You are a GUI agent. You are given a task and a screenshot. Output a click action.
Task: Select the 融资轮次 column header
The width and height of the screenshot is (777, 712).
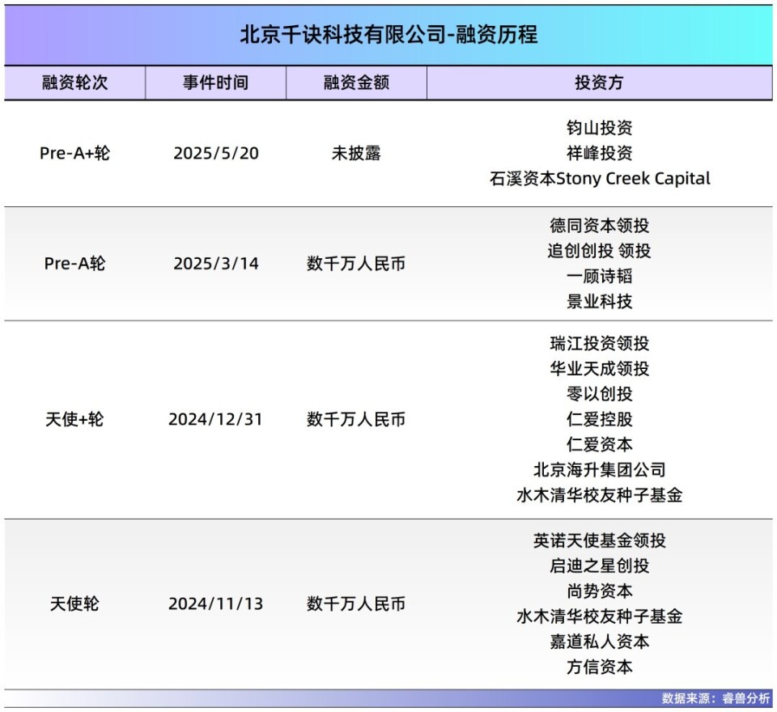point(75,82)
